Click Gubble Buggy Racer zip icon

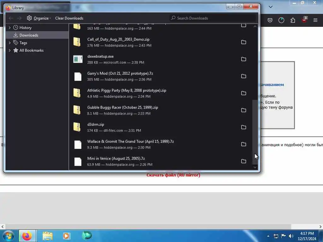point(77,110)
